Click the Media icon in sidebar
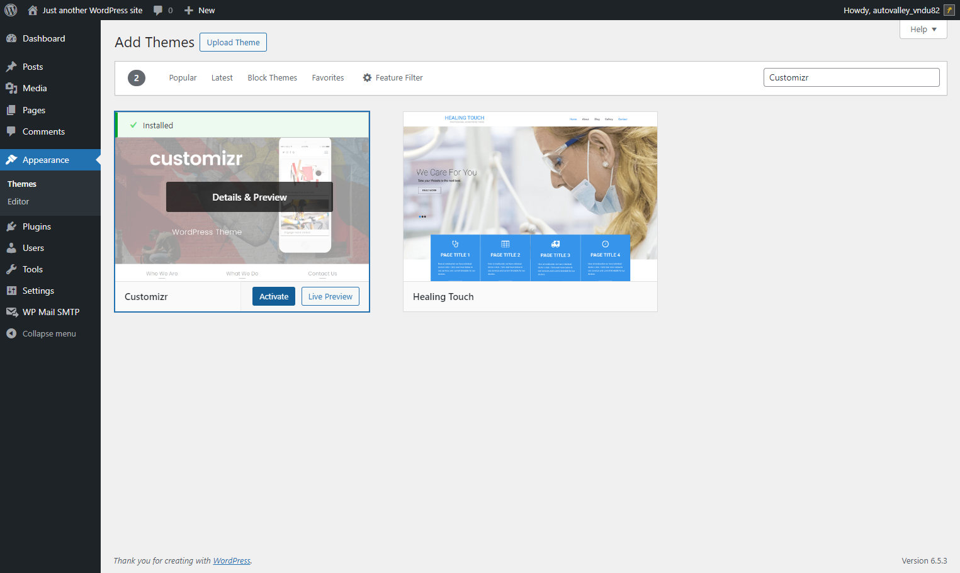Viewport: 960px width, 573px height. (x=11, y=88)
